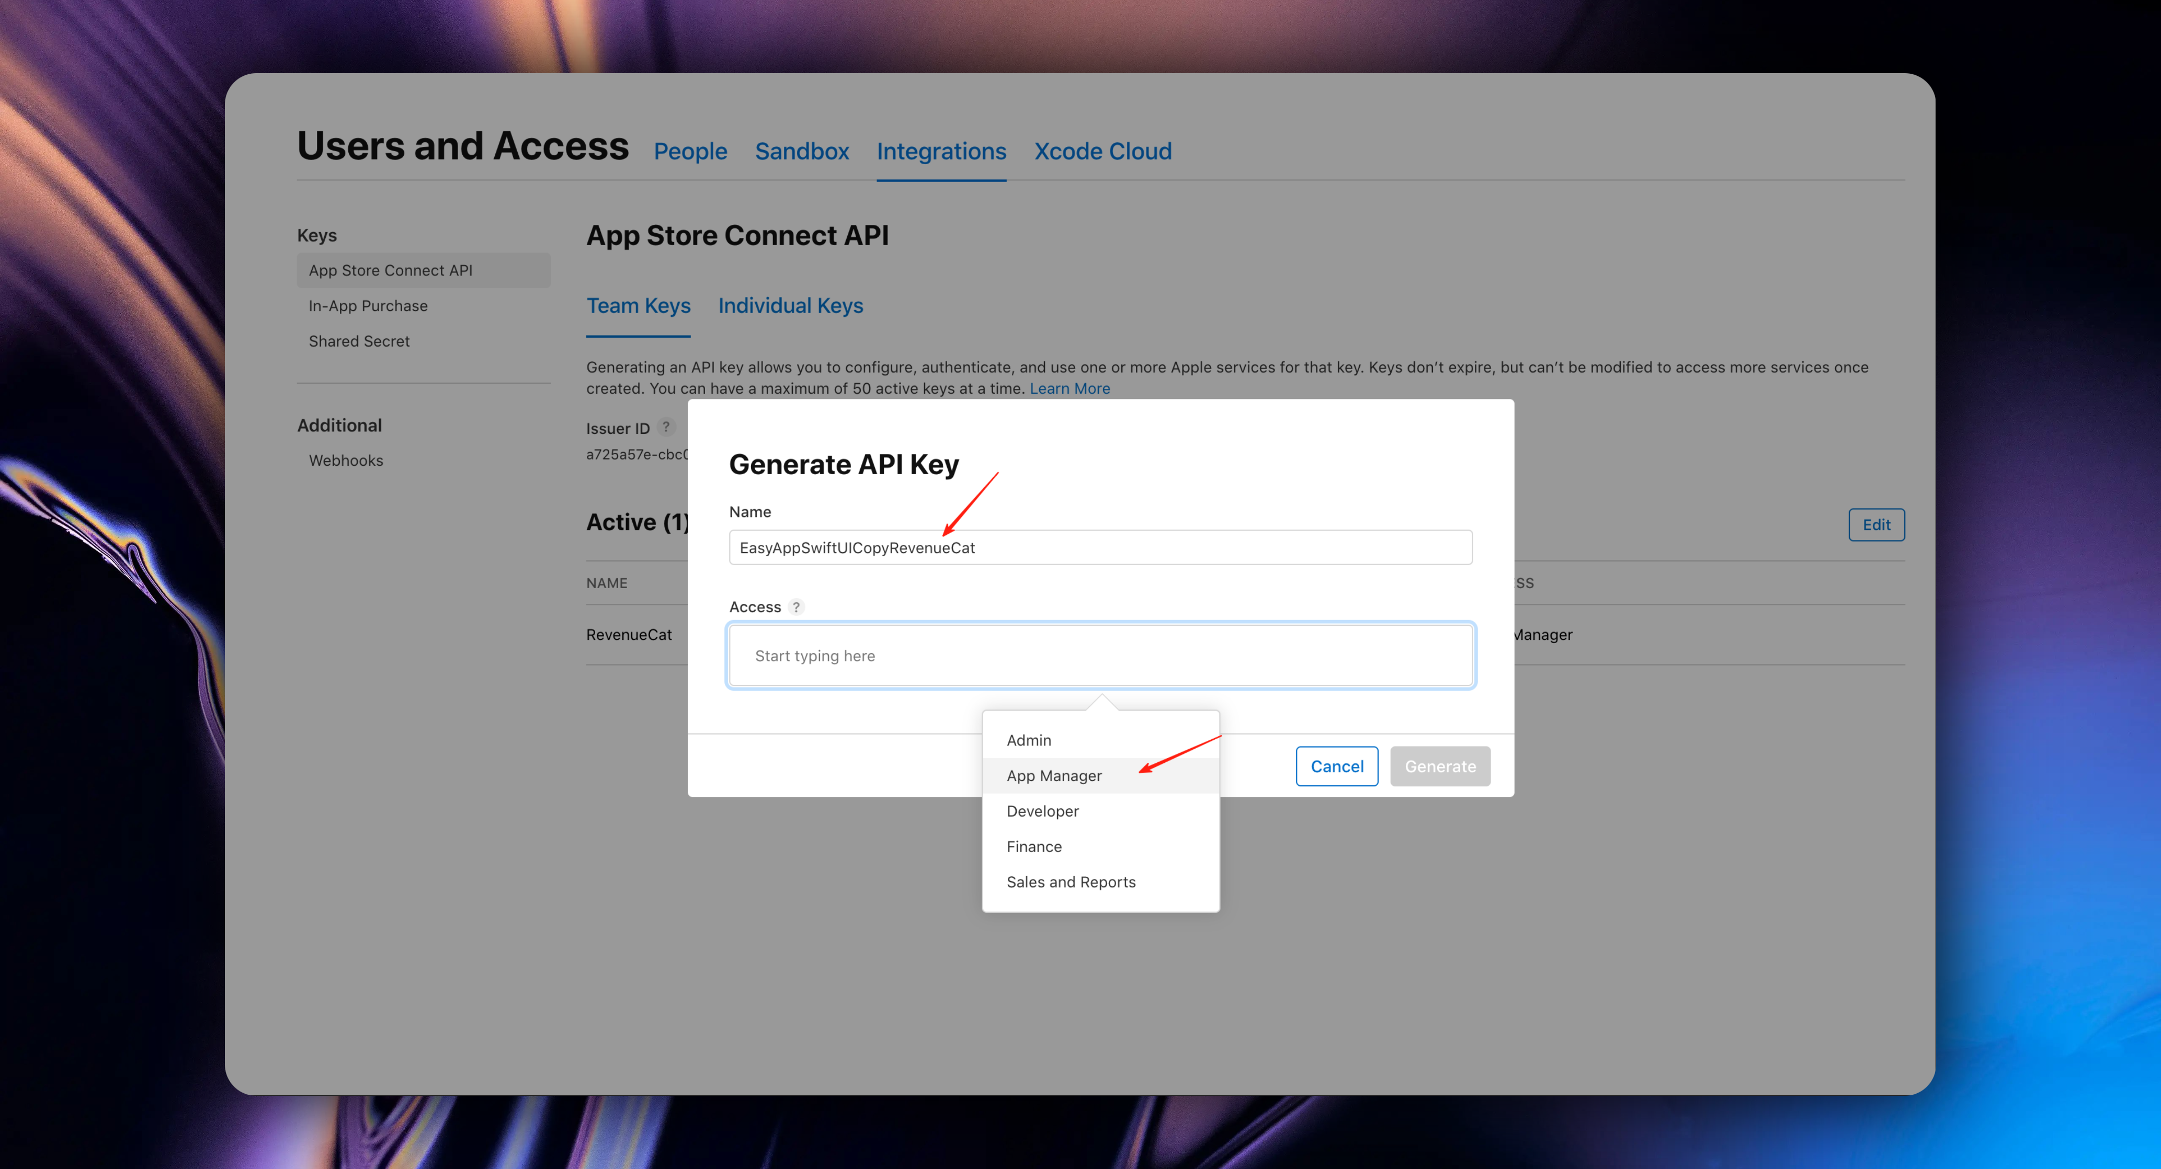The image size is (2161, 1169).
Task: Click the Access help question mark icon
Action: tap(796, 606)
